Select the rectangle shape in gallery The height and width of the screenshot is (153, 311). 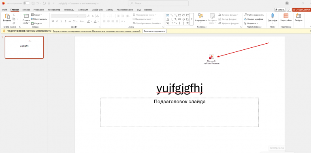(x=180, y=15)
